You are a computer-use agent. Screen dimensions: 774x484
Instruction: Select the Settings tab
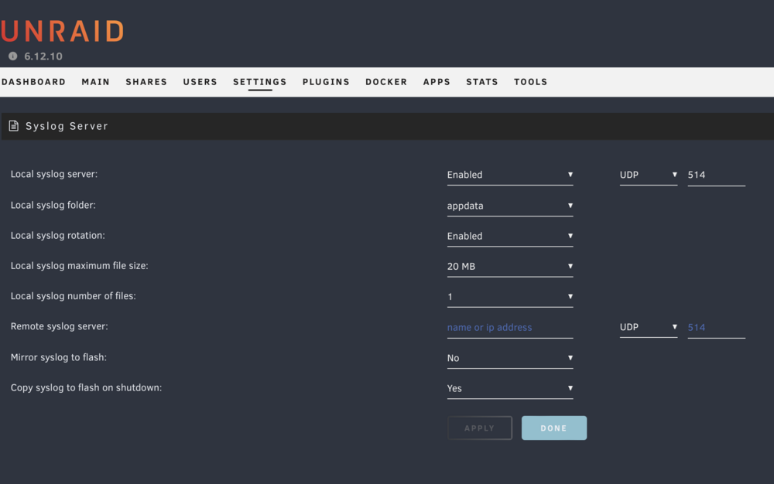259,82
